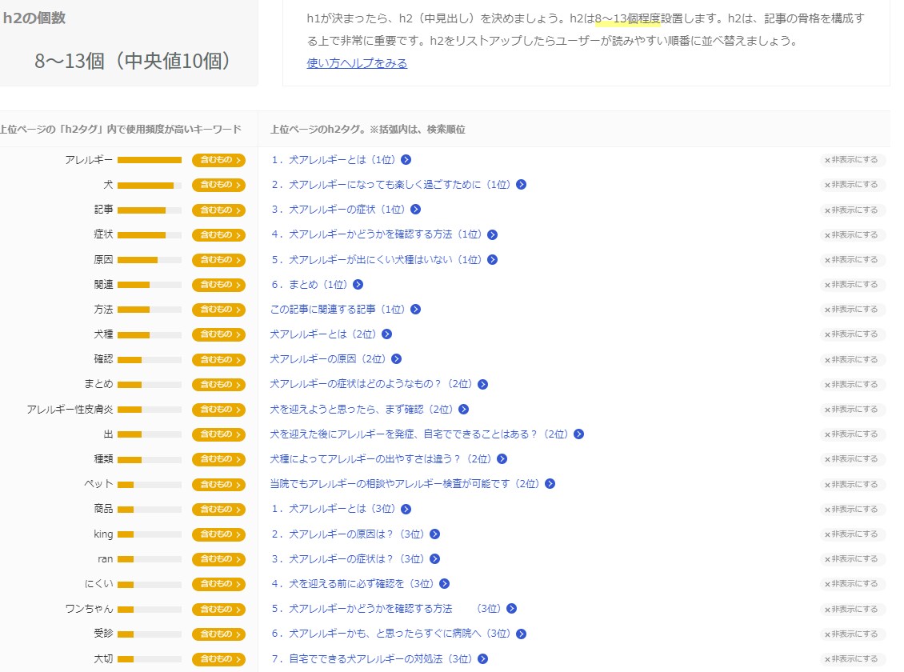Click 含むもの button for 症状 keyword
The height and width of the screenshot is (672, 904).
click(x=219, y=235)
